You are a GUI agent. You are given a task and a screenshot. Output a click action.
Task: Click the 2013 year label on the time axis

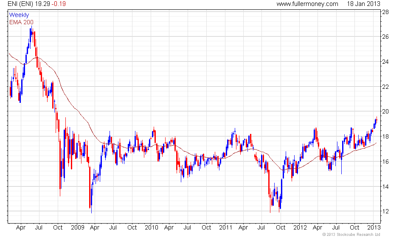click(374, 228)
